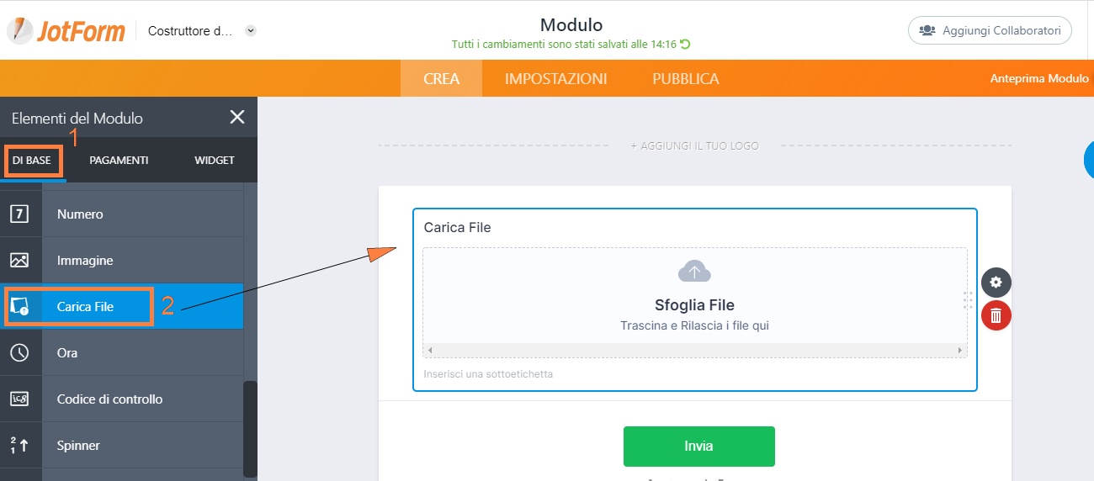The height and width of the screenshot is (481, 1094).
Task: Click the Carica File upload icon
Action: (x=19, y=307)
